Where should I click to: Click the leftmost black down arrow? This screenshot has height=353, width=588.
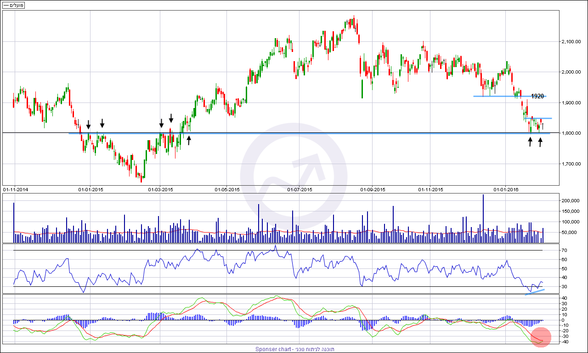click(x=89, y=124)
